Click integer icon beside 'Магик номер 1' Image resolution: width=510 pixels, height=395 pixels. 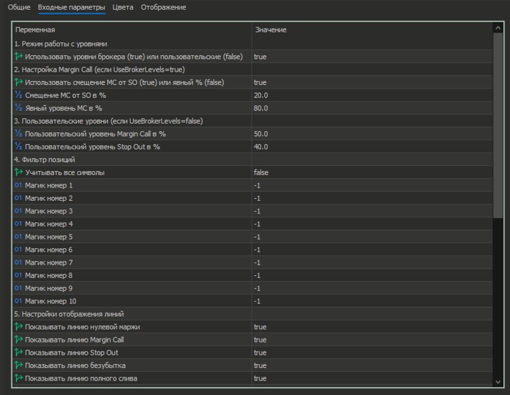pos(18,186)
